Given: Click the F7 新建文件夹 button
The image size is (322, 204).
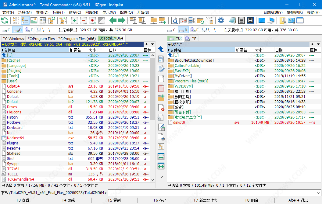Looking at the screenshot, I should point(206,200).
